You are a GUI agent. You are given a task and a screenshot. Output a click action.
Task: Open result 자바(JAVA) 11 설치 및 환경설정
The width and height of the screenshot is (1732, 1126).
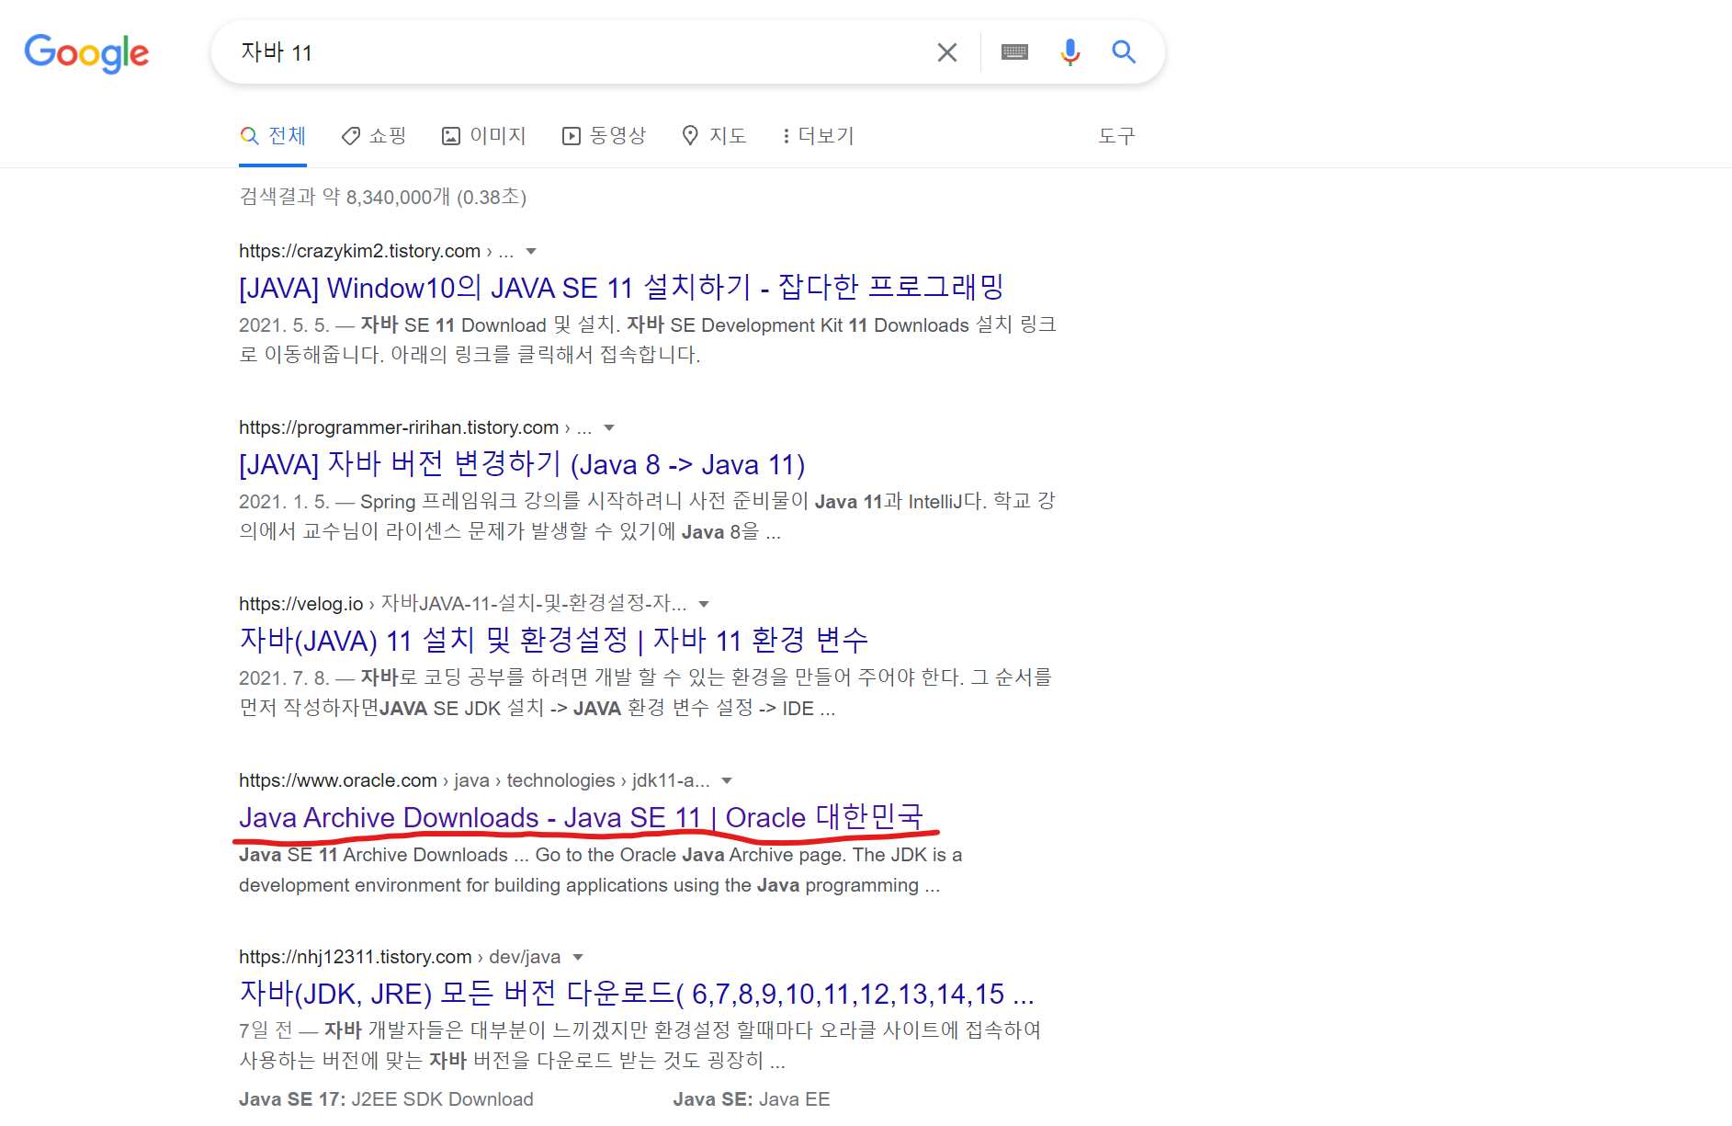click(553, 641)
